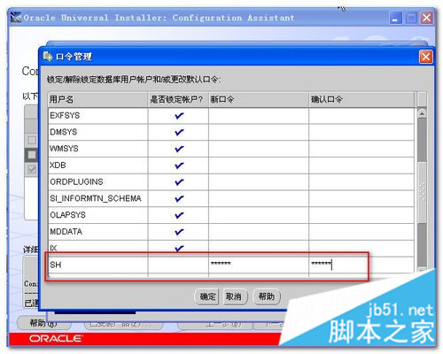Click scrollbar up arrow in user table
443x354 pixels.
click(422, 113)
